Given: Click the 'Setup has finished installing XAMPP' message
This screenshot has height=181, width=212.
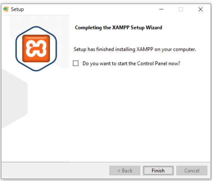Looking at the screenshot, I should coord(135,49).
